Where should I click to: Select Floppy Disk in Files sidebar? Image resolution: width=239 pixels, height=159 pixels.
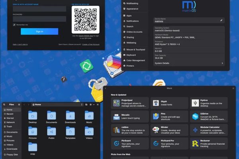(12, 155)
